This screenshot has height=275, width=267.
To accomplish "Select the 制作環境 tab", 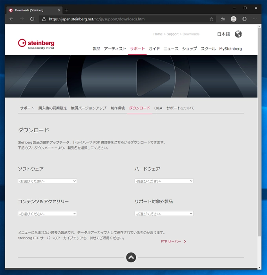I will (x=117, y=108).
